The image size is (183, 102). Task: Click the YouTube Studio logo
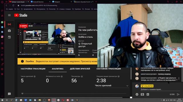tap(21, 15)
